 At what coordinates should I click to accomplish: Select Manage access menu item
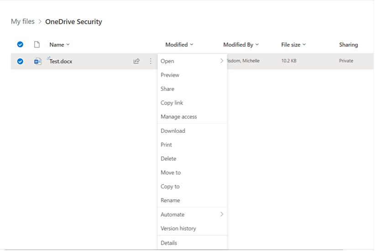click(x=179, y=117)
